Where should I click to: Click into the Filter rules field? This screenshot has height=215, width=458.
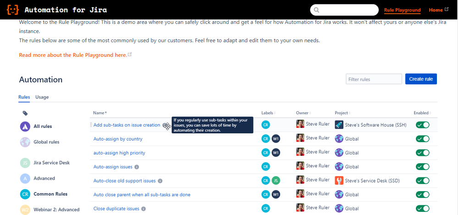click(374, 79)
